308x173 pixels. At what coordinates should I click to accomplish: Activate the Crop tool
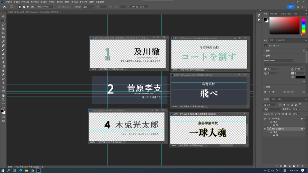point(3,33)
